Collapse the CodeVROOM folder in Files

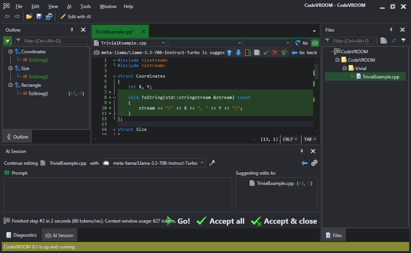[338, 60]
